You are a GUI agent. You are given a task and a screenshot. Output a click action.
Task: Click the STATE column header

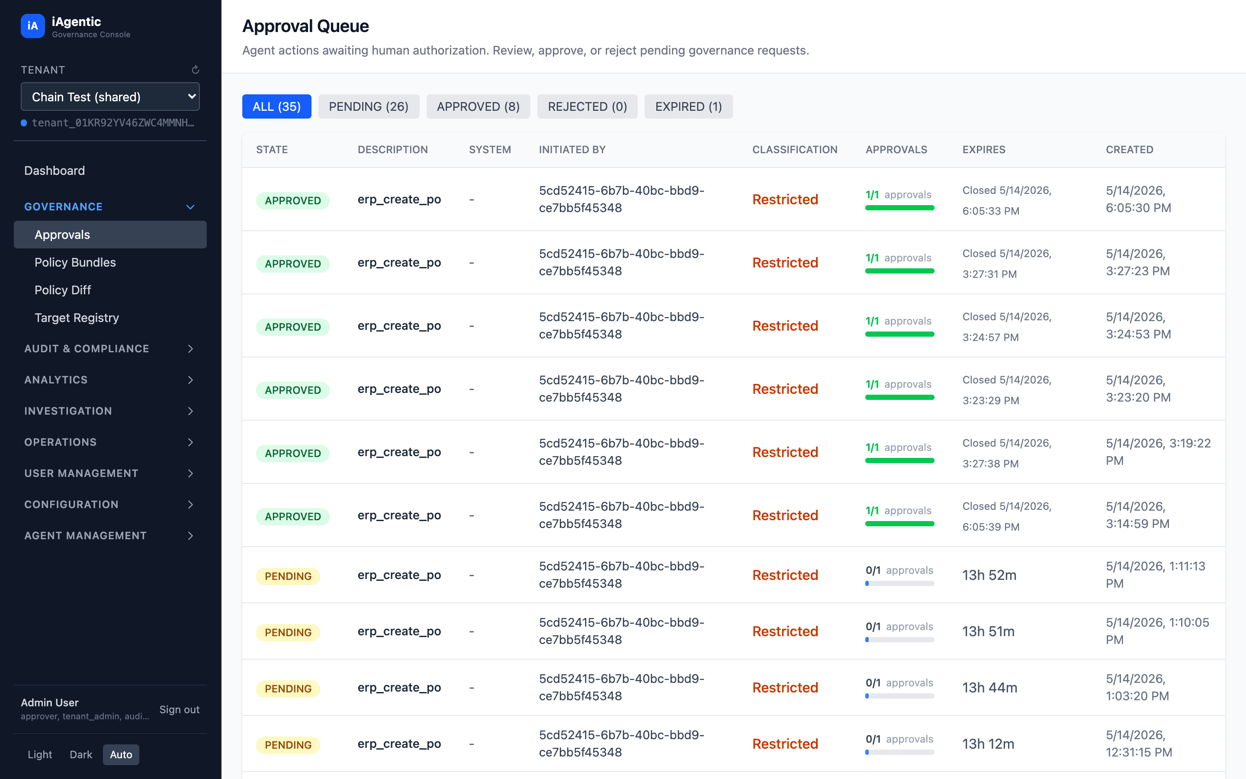click(x=272, y=149)
